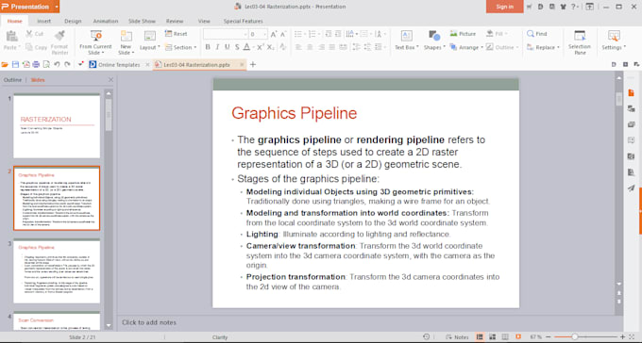Open the Replace dropdown
642x343 pixels.
coord(543,47)
